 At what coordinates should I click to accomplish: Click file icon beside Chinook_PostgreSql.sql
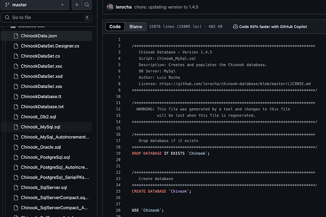(x=16, y=158)
